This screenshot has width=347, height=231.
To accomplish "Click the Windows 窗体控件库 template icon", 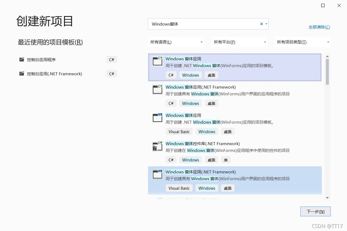I will click(x=157, y=146).
